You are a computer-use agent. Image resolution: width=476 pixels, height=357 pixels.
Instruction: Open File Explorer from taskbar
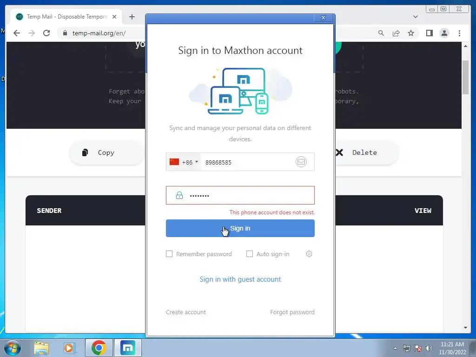(41, 348)
